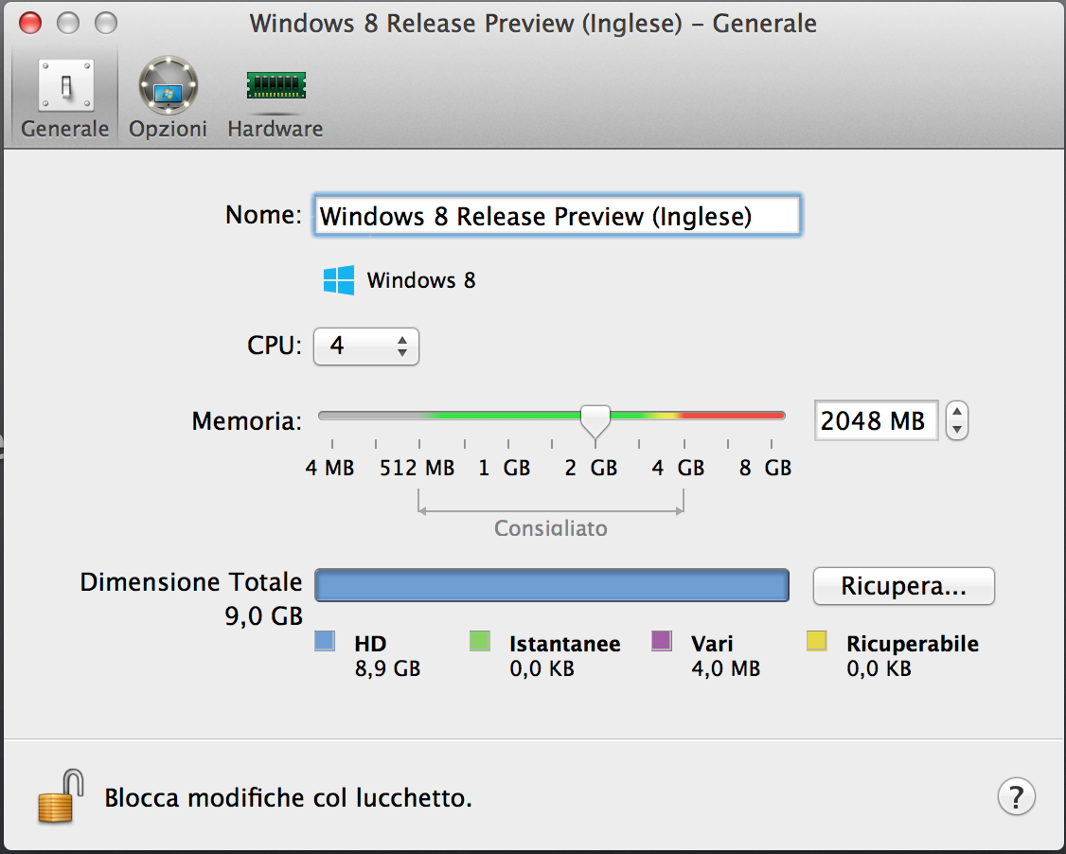Open the CPU count dropdown

[365, 347]
